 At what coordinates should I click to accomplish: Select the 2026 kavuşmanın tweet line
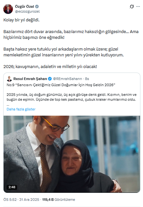(x=50, y=66)
